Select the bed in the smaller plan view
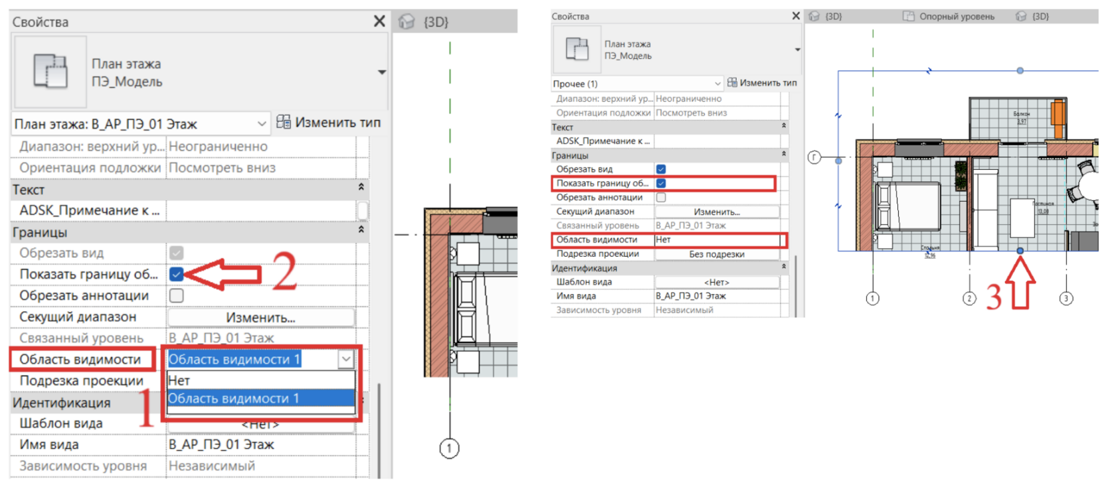Viewport: 1116px width, 489px height. (907, 206)
